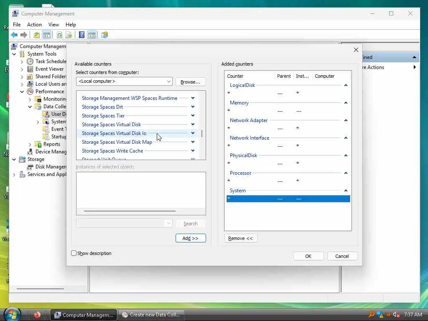Click the Forward arrow toolbar icon
This screenshot has height=321, width=428.
coord(24,35)
